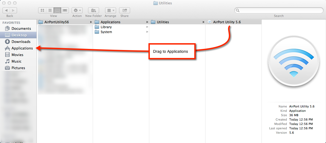Select the System folder
The image size is (326, 143).
pyautogui.click(x=121, y=32)
